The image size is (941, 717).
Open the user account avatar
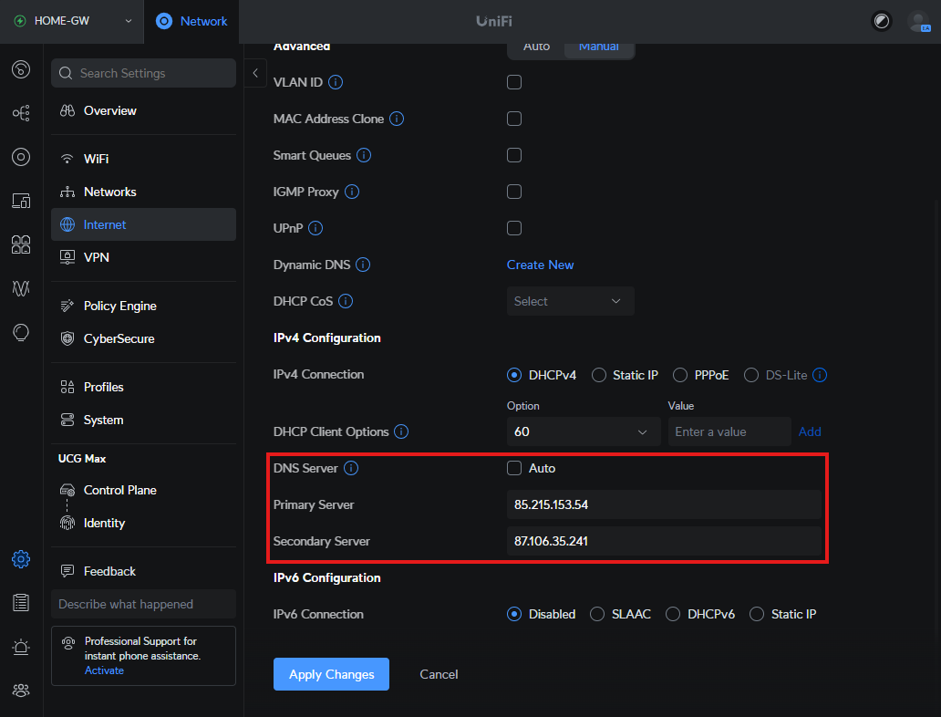(919, 21)
